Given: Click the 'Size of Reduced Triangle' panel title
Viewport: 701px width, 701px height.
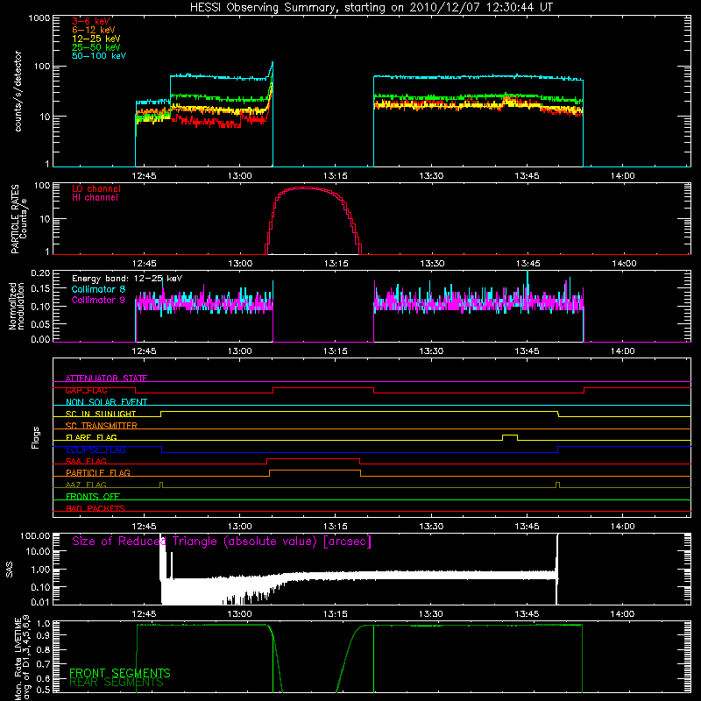Looking at the screenshot, I should (222, 542).
